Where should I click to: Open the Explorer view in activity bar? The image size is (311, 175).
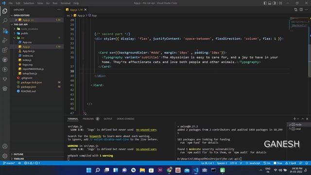[x=5, y=11]
